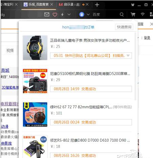Mute the speaker icon on 启示录 tab
Image resolution: width=153 pixels, height=158 pixels.
tap(84, 5)
